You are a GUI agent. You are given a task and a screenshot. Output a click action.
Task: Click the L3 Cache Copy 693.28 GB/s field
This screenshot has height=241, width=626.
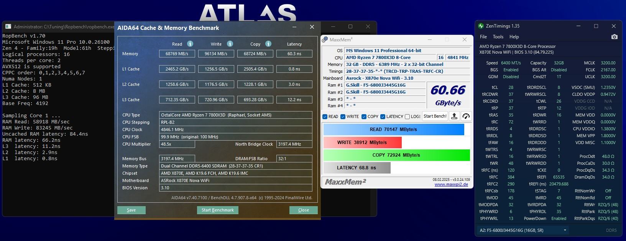(255, 100)
